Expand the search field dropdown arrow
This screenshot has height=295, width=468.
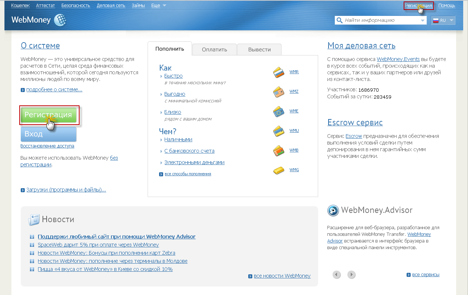[x=423, y=20]
